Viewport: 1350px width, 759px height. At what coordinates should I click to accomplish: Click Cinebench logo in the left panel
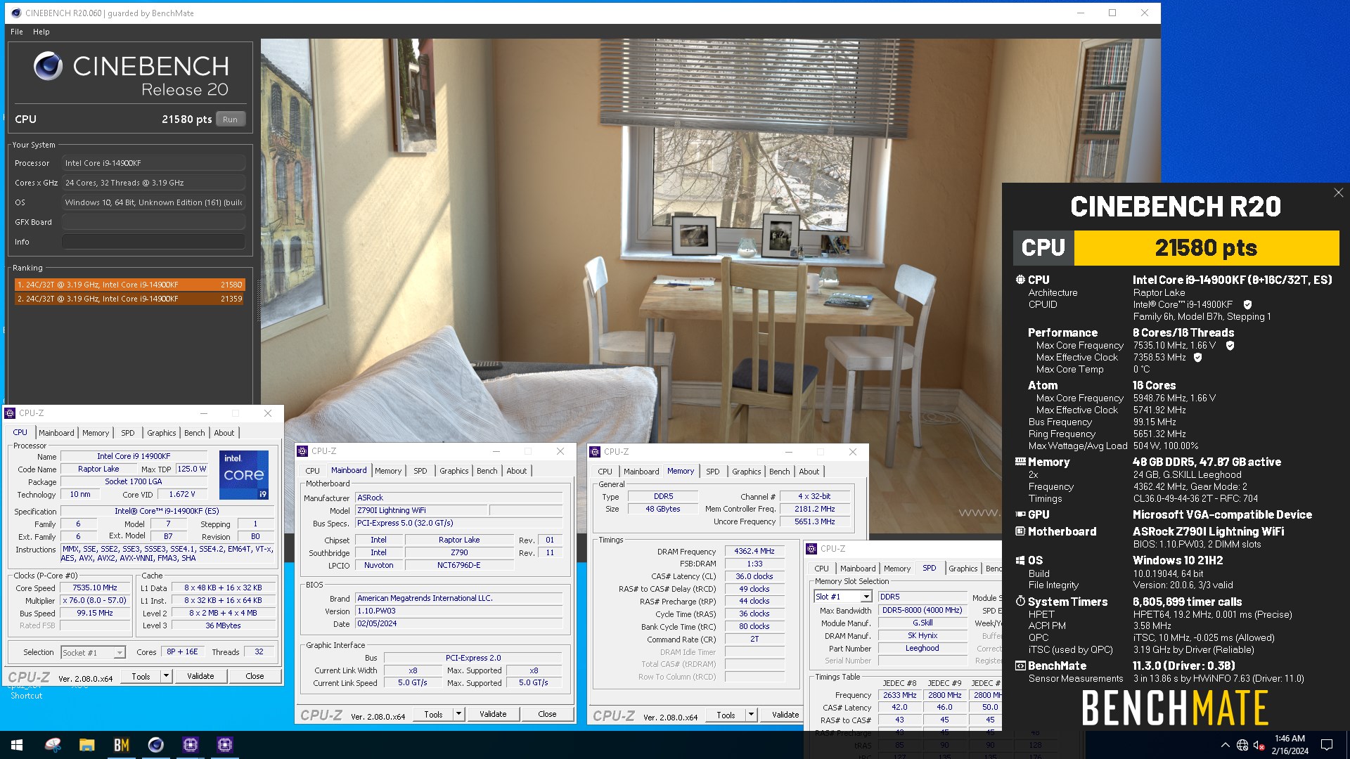[x=49, y=66]
